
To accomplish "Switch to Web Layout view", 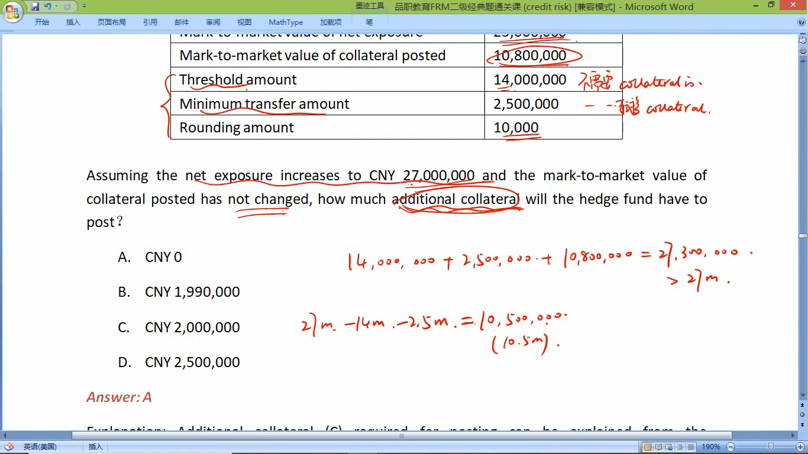I will tap(669, 447).
